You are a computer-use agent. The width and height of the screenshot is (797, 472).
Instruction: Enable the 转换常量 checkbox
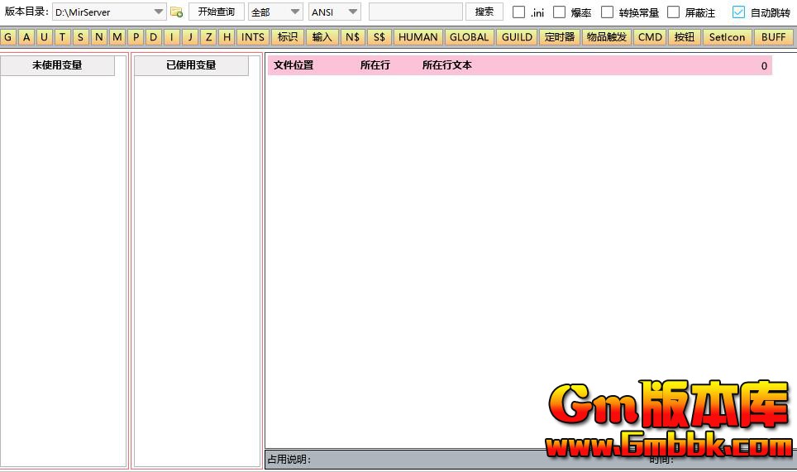(x=608, y=12)
